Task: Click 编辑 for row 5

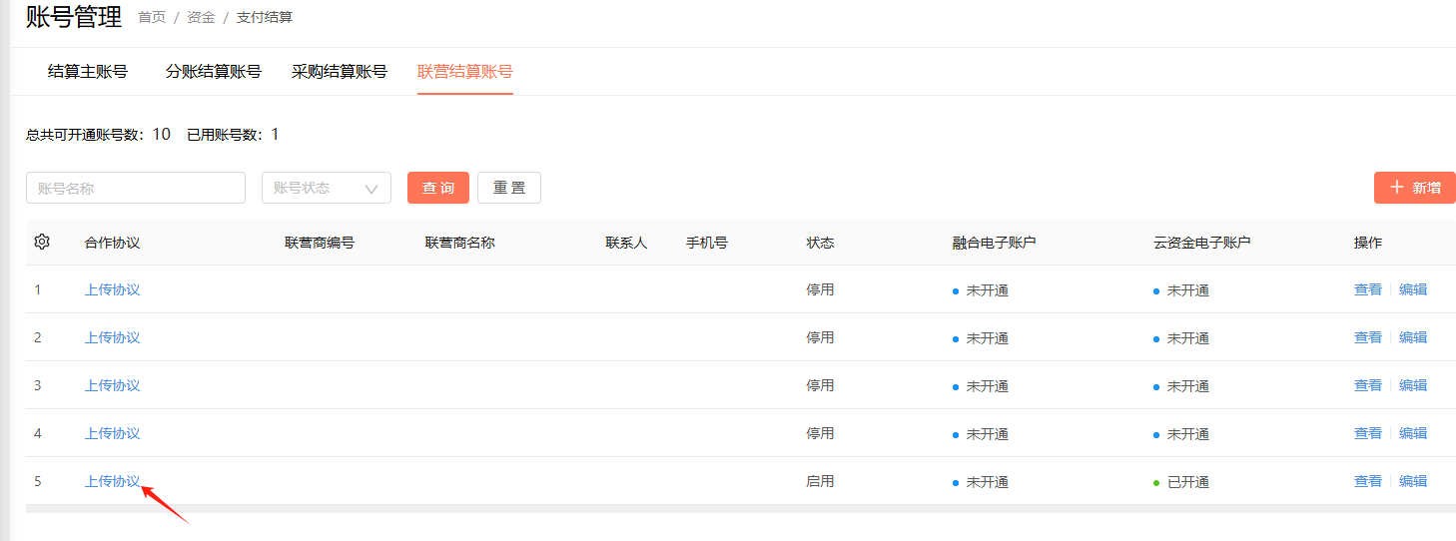Action: coord(1413,481)
